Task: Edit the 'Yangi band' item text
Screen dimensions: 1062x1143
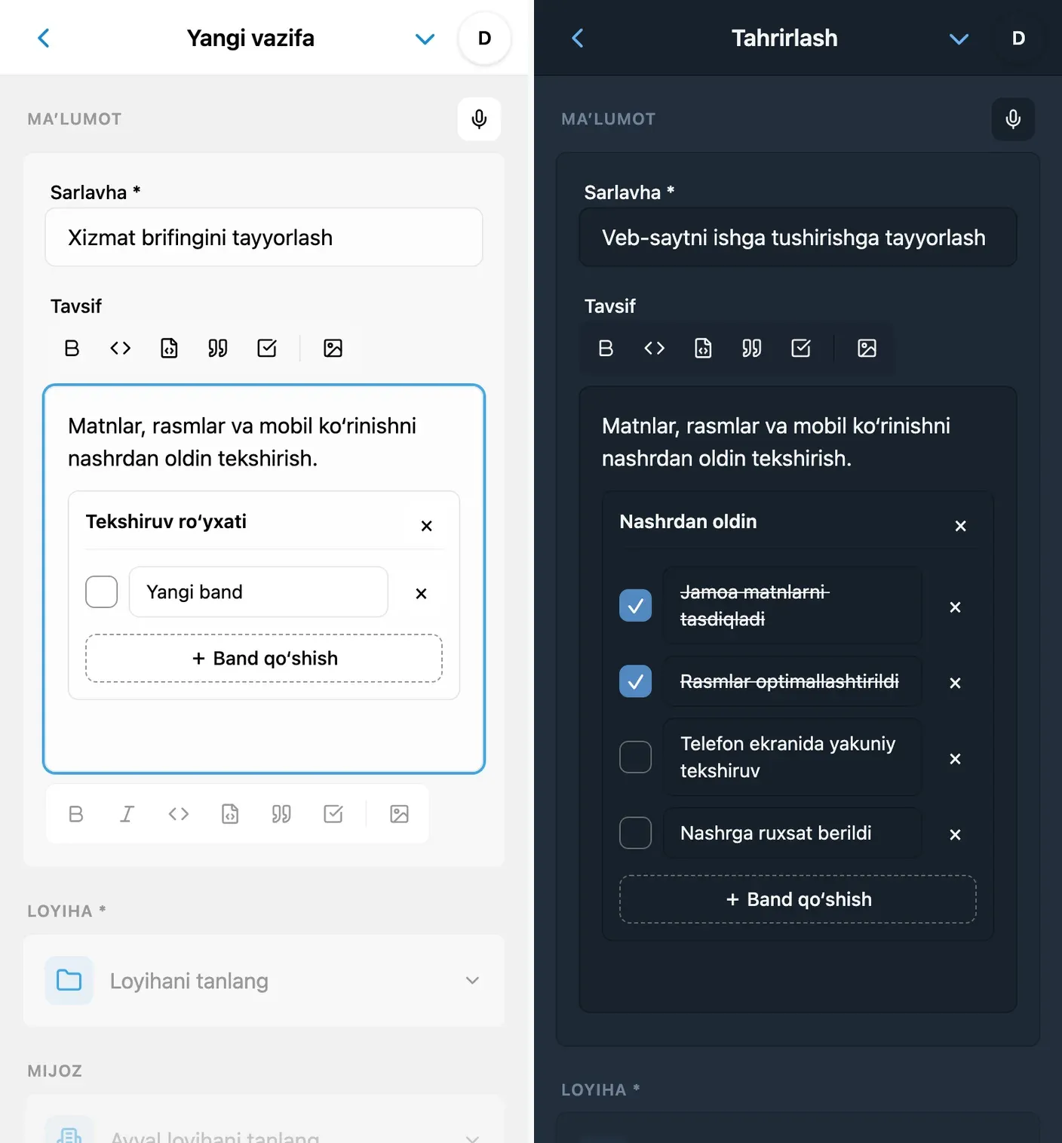Action: pos(259,592)
